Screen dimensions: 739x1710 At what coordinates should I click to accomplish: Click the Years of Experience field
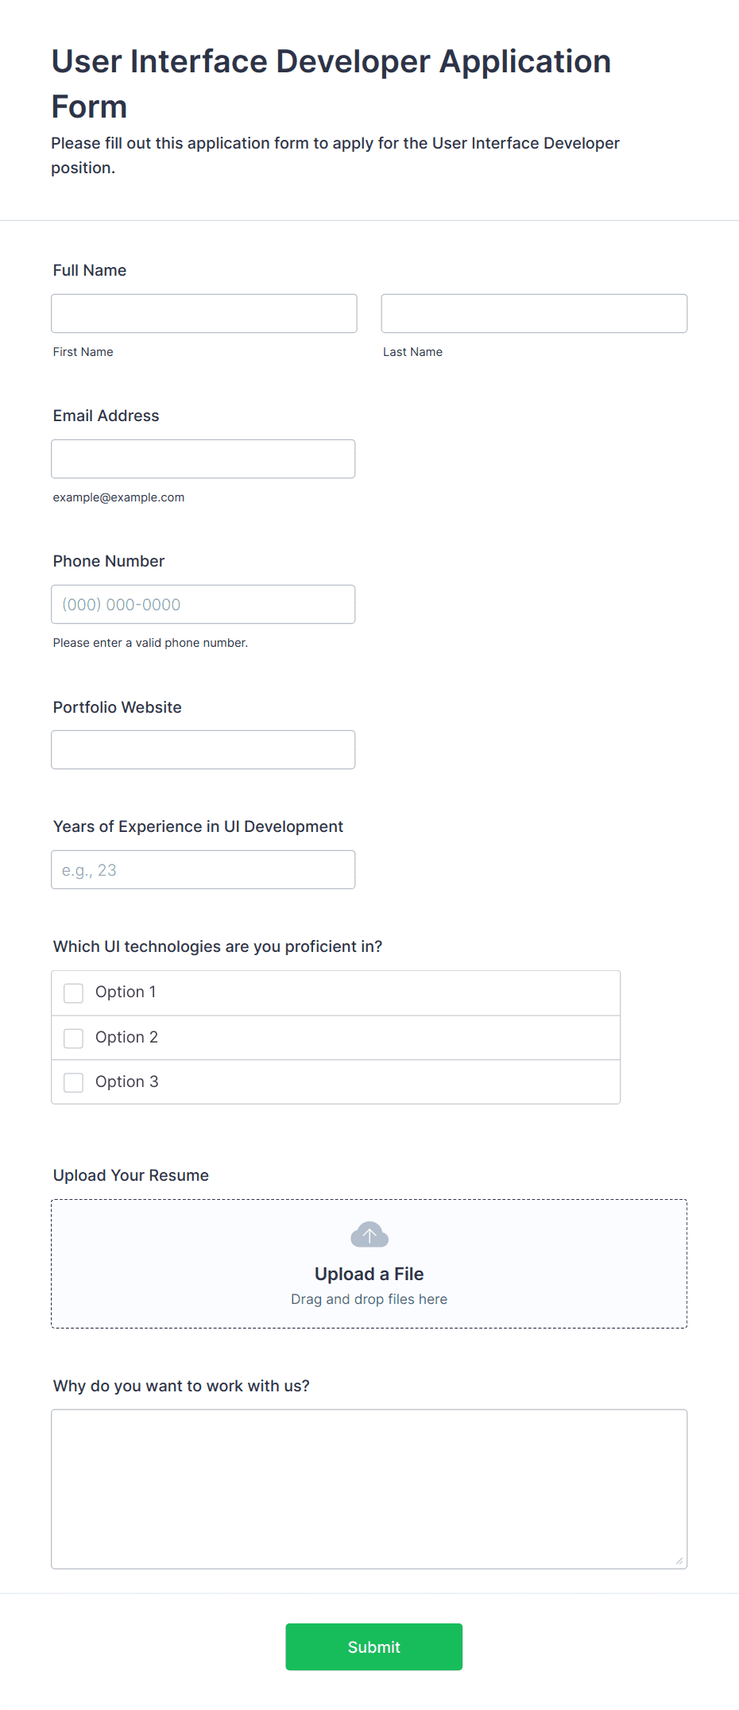point(203,869)
